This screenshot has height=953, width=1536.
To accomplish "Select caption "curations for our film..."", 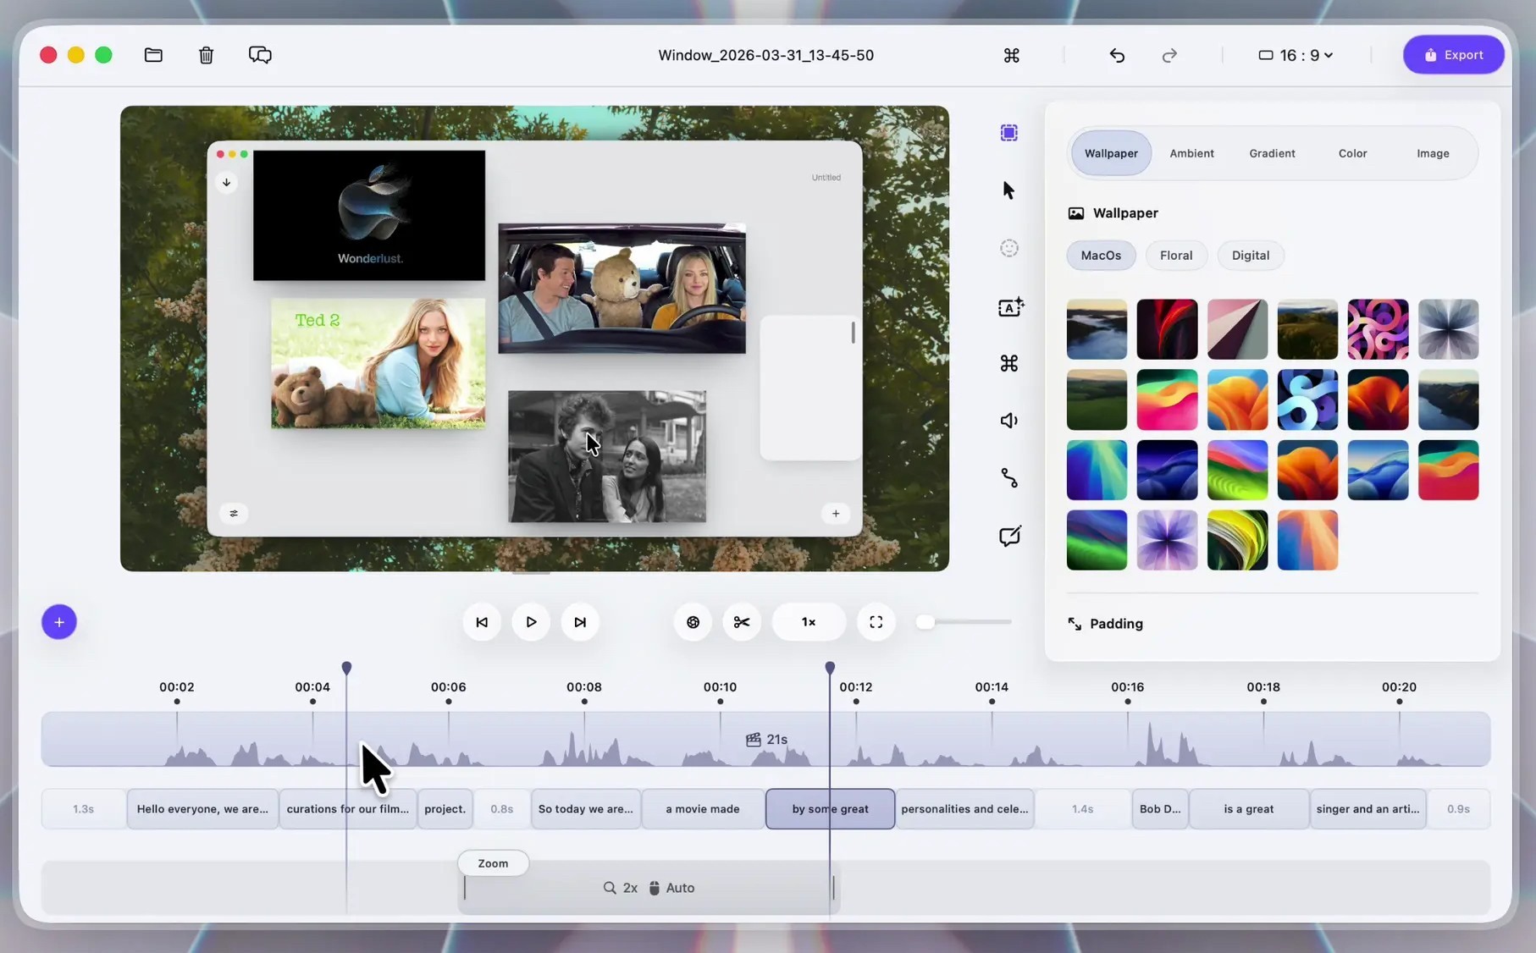I will point(348,809).
